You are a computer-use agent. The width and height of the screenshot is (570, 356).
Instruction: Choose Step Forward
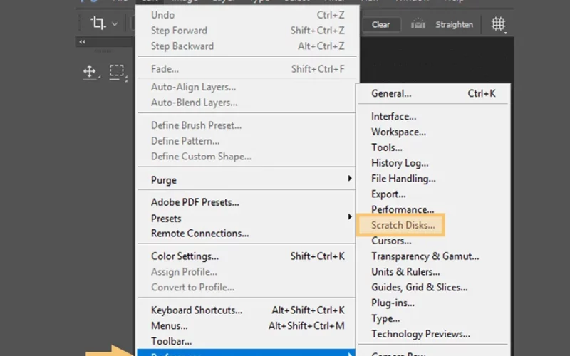point(247,31)
